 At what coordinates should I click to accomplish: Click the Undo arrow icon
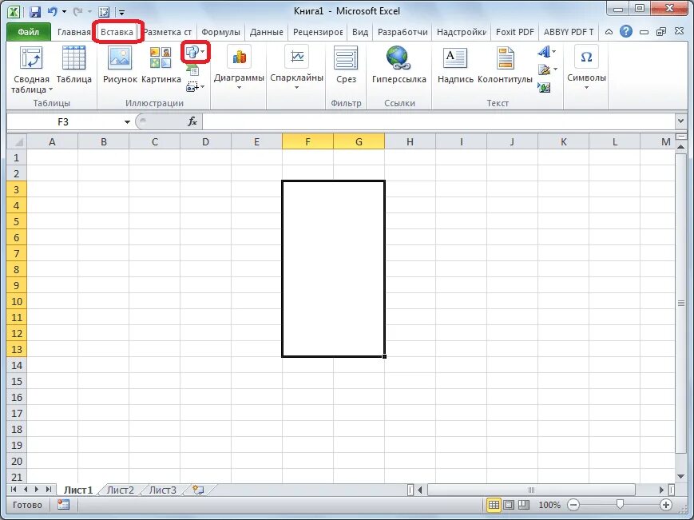(x=52, y=11)
